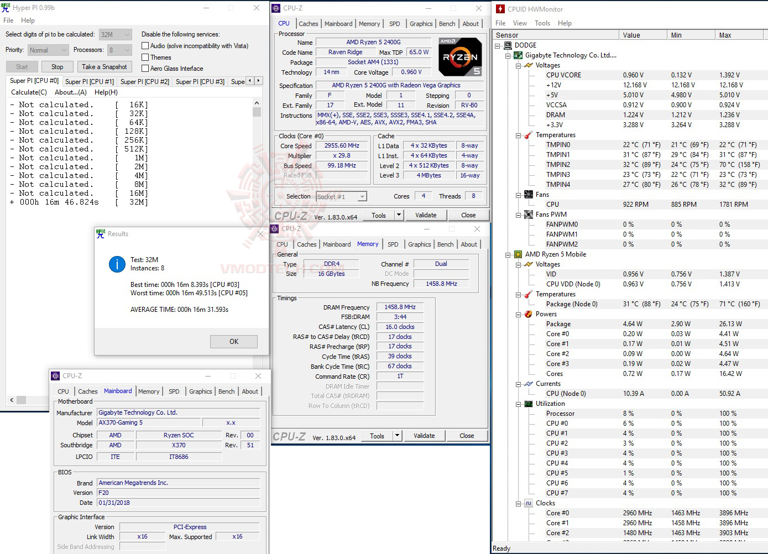Click the Mainboard CPU-Z window title icon
This screenshot has height=554, width=768.
55,376
